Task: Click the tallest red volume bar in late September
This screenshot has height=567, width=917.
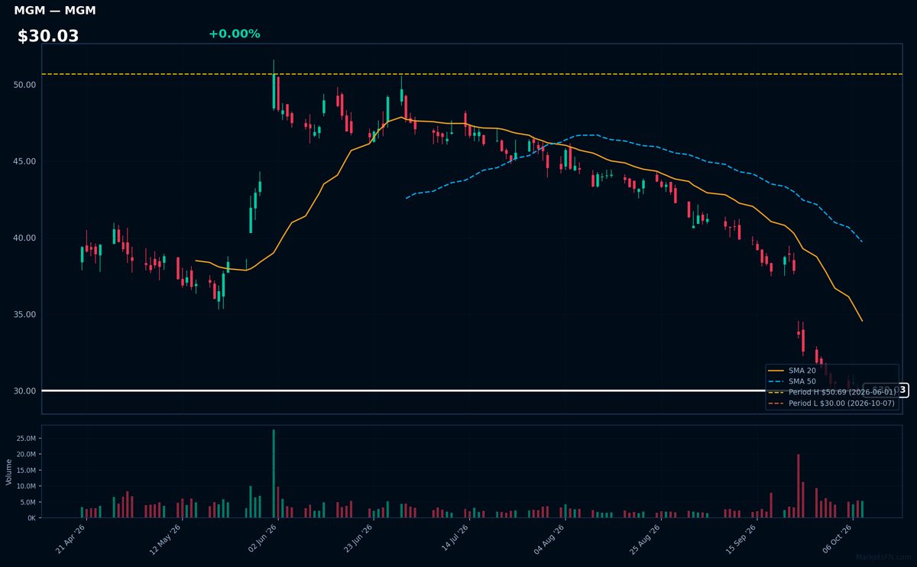Action: point(799,486)
